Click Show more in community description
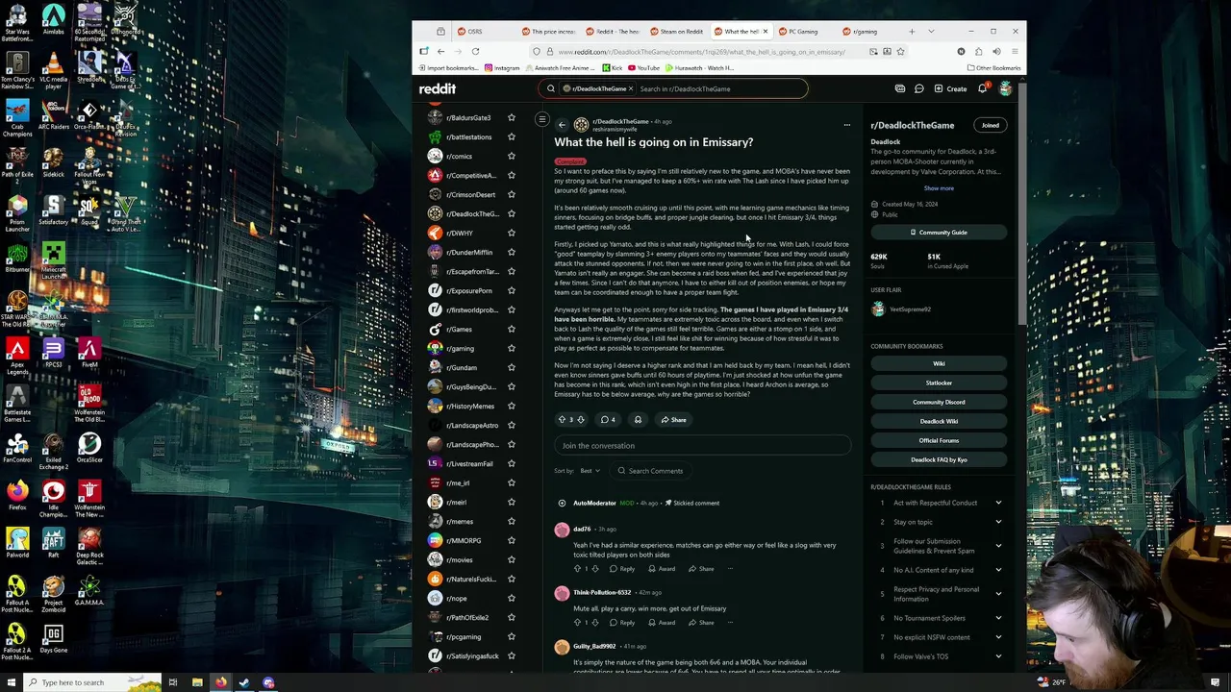This screenshot has height=692, width=1231. (939, 188)
